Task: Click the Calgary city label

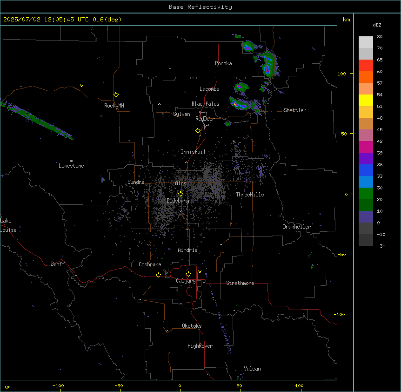Action: [186, 281]
